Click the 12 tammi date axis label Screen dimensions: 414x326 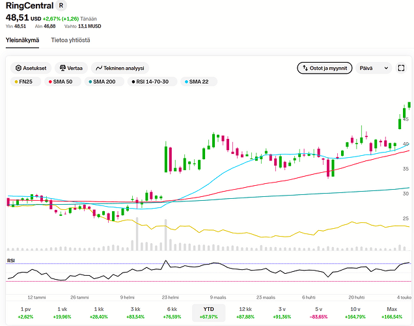coord(36,297)
